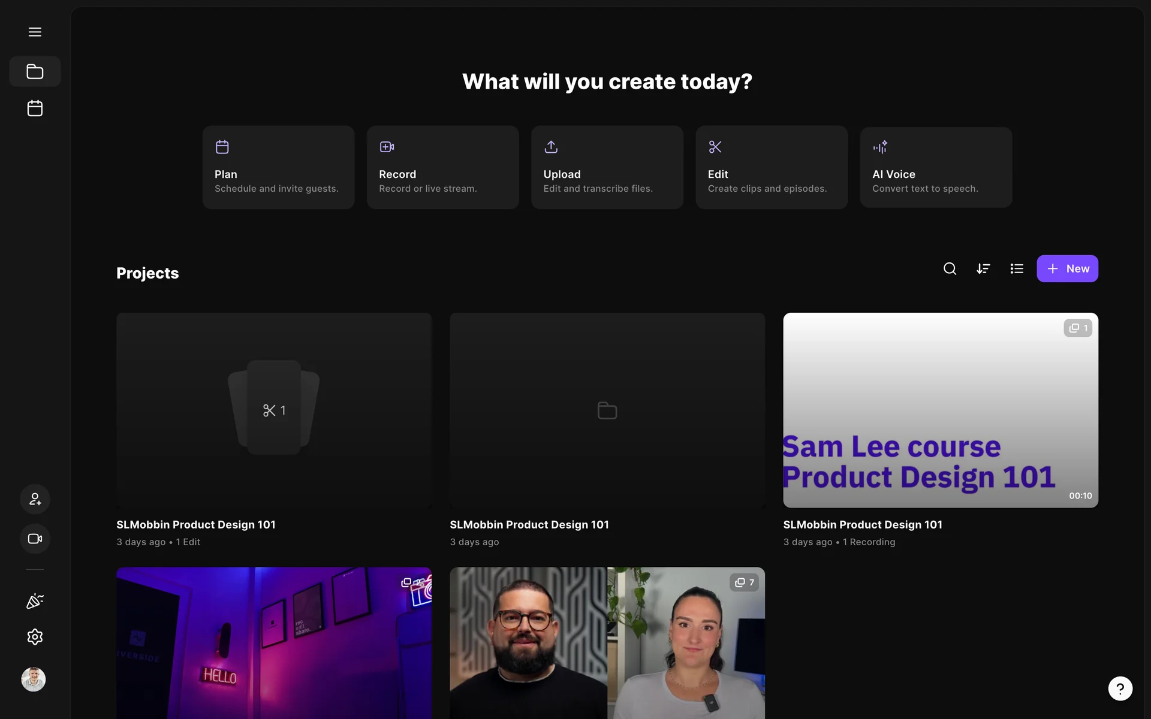Viewport: 1151px width, 719px height.
Task: Select the Plan card
Action: click(x=278, y=167)
